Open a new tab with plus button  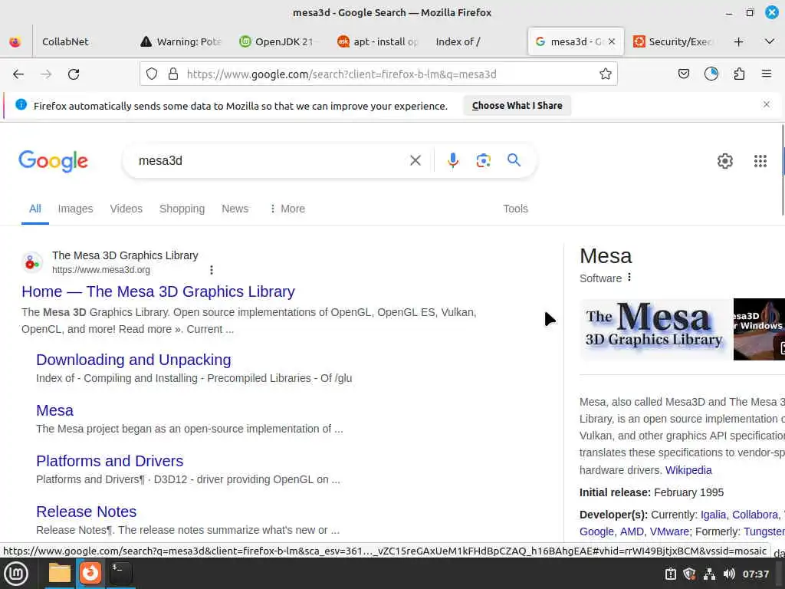(738, 41)
